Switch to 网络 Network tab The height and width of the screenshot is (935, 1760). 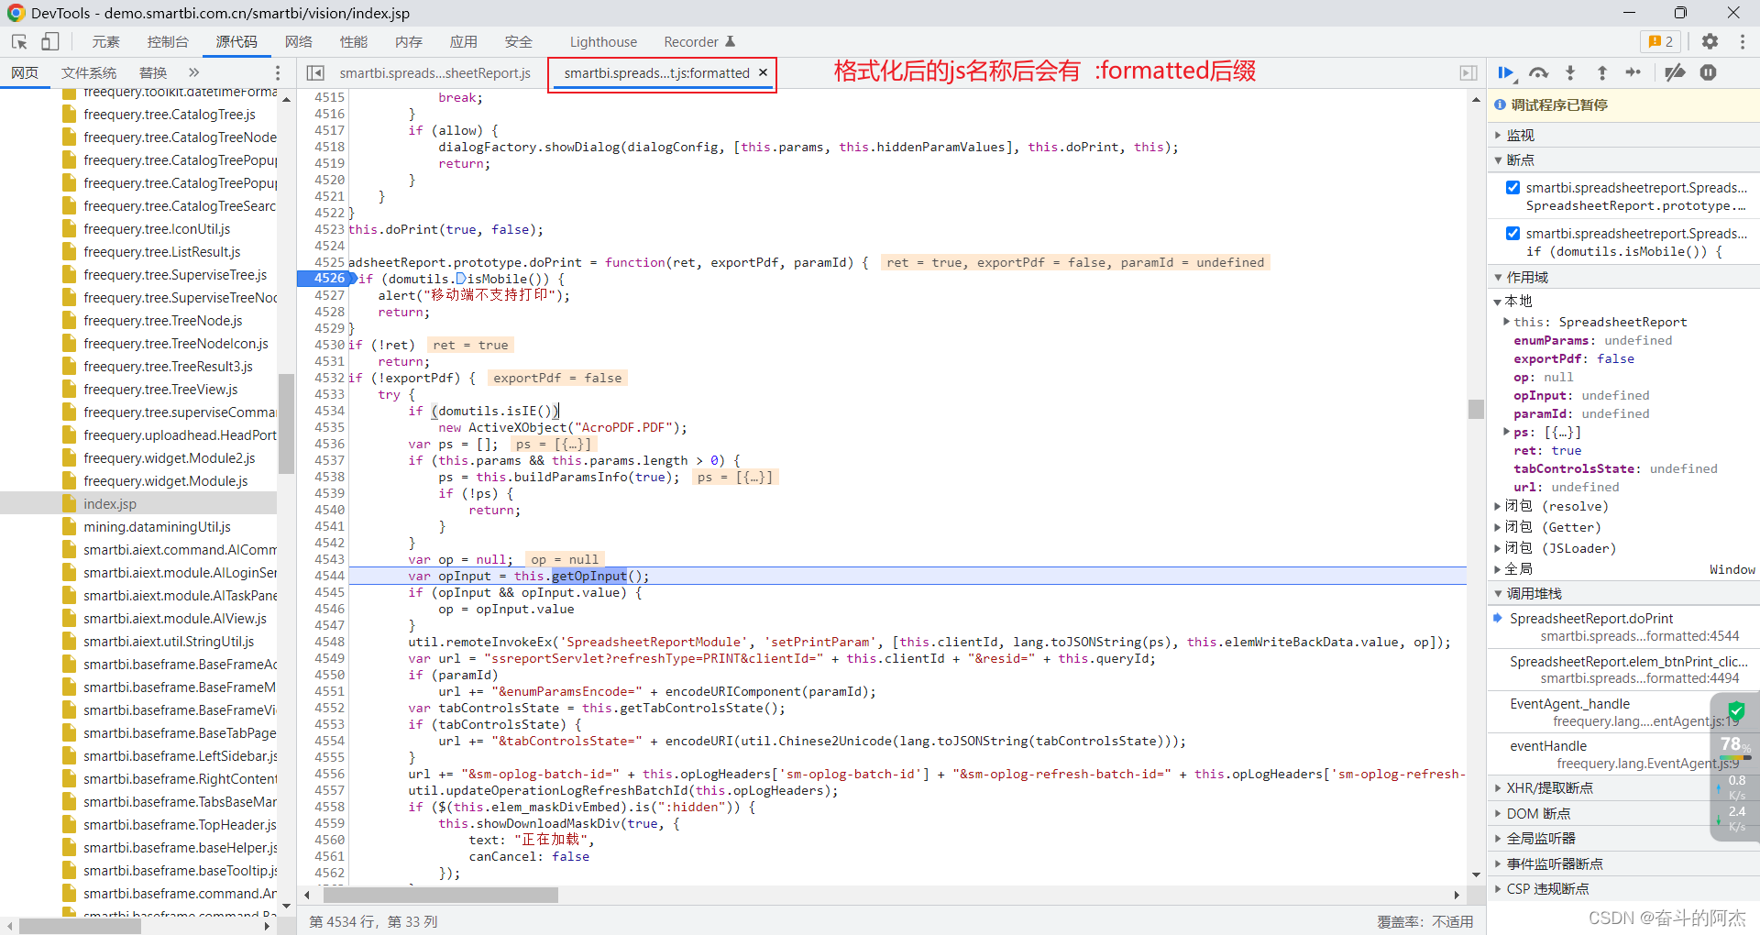point(299,41)
